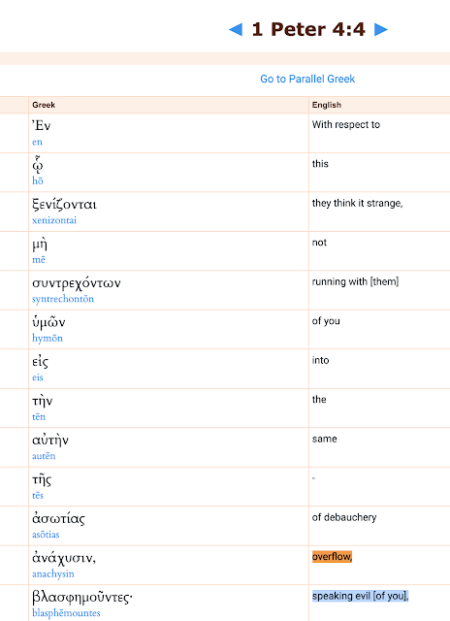
Task: Select the '1 Peter 4:4' heading
Action: click(x=308, y=29)
